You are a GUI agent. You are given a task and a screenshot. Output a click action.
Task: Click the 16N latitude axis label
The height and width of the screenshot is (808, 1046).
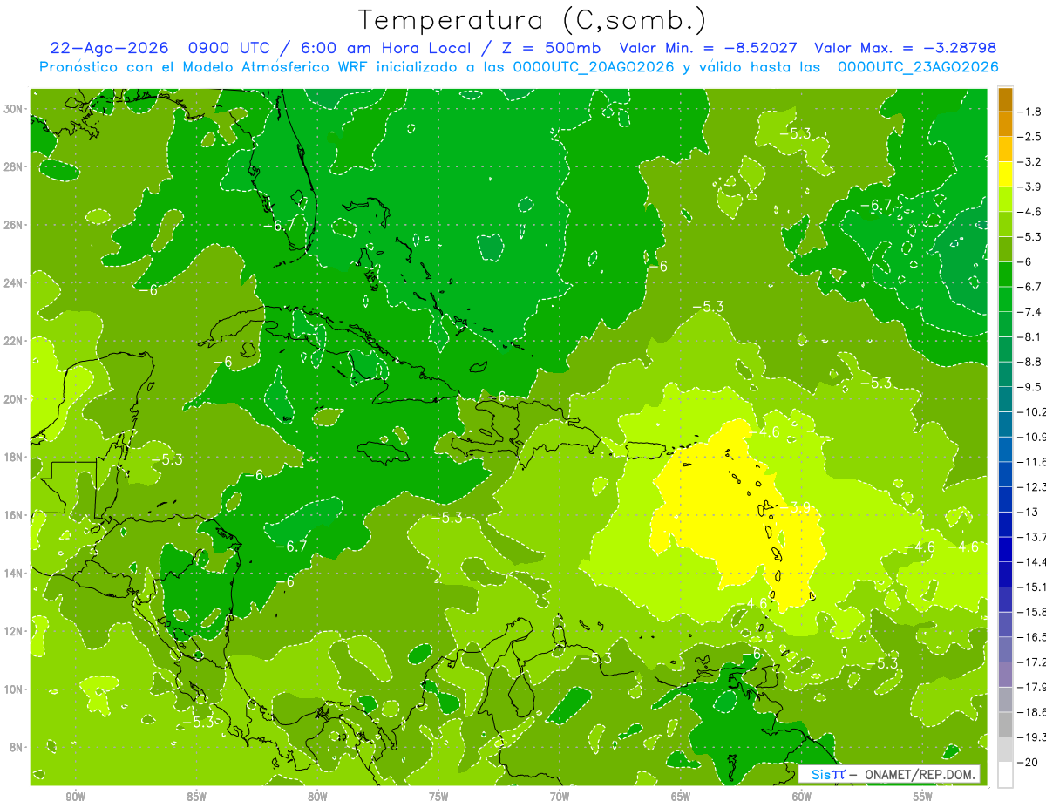tap(14, 515)
